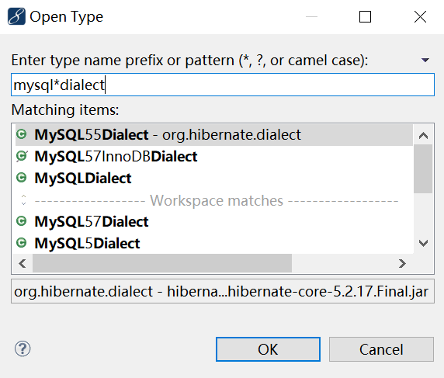
Task: Click the horizontal scroll left arrow
Action: [x=23, y=263]
